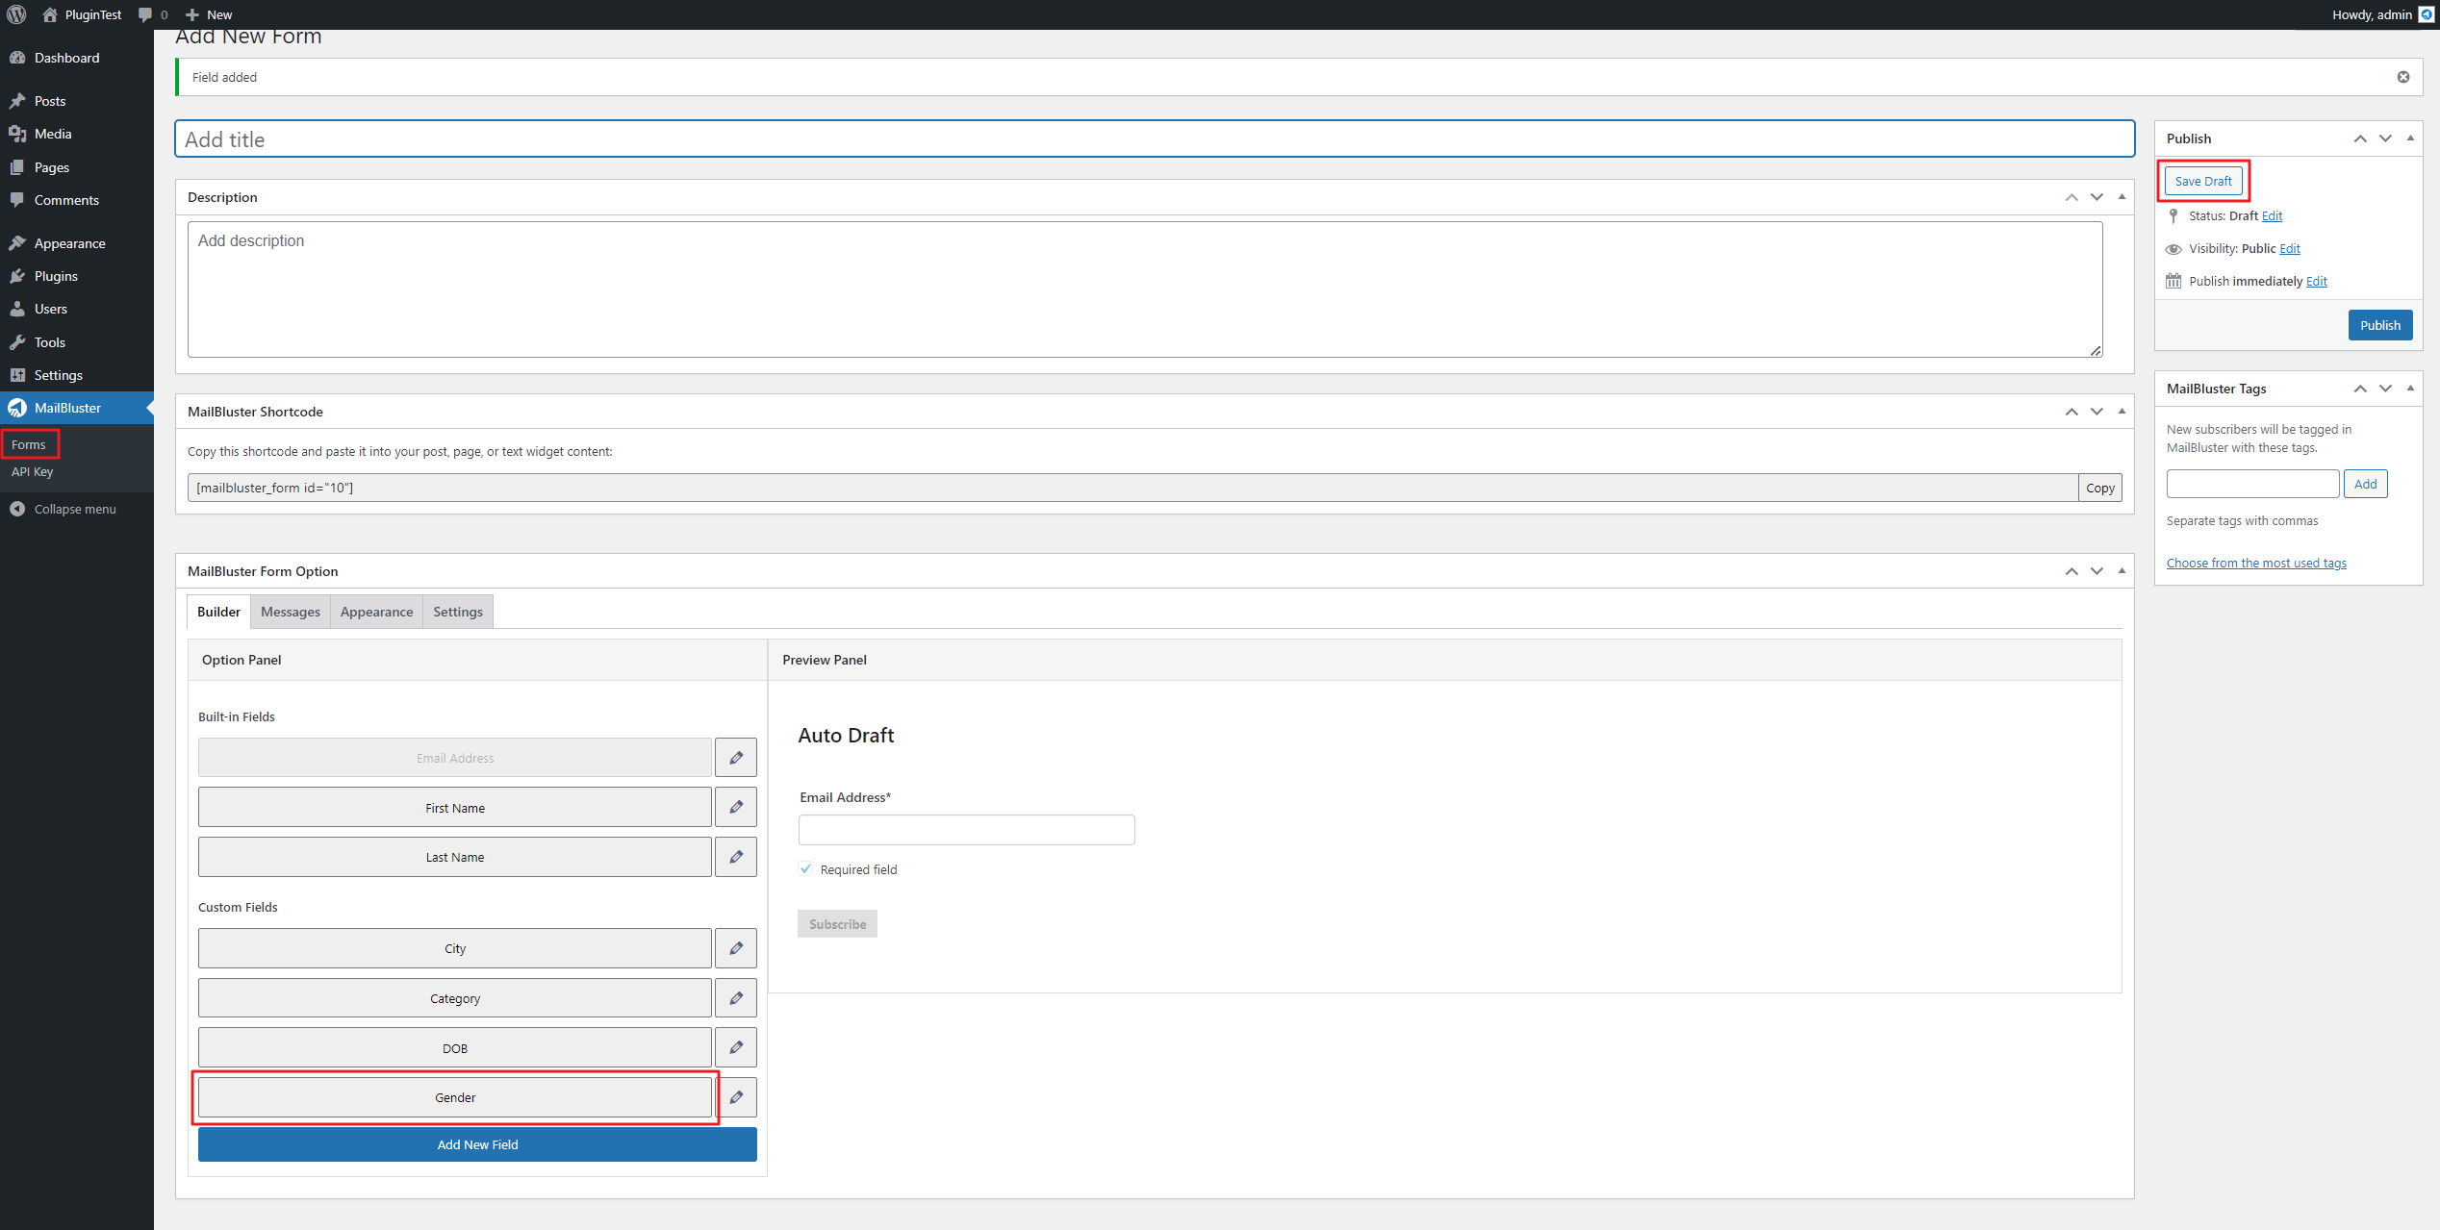Toggle MailBluster Tags panel arrow
The width and height of the screenshot is (2440, 1230).
click(2410, 389)
